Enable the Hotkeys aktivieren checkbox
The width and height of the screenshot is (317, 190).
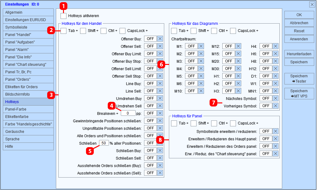tap(63, 16)
